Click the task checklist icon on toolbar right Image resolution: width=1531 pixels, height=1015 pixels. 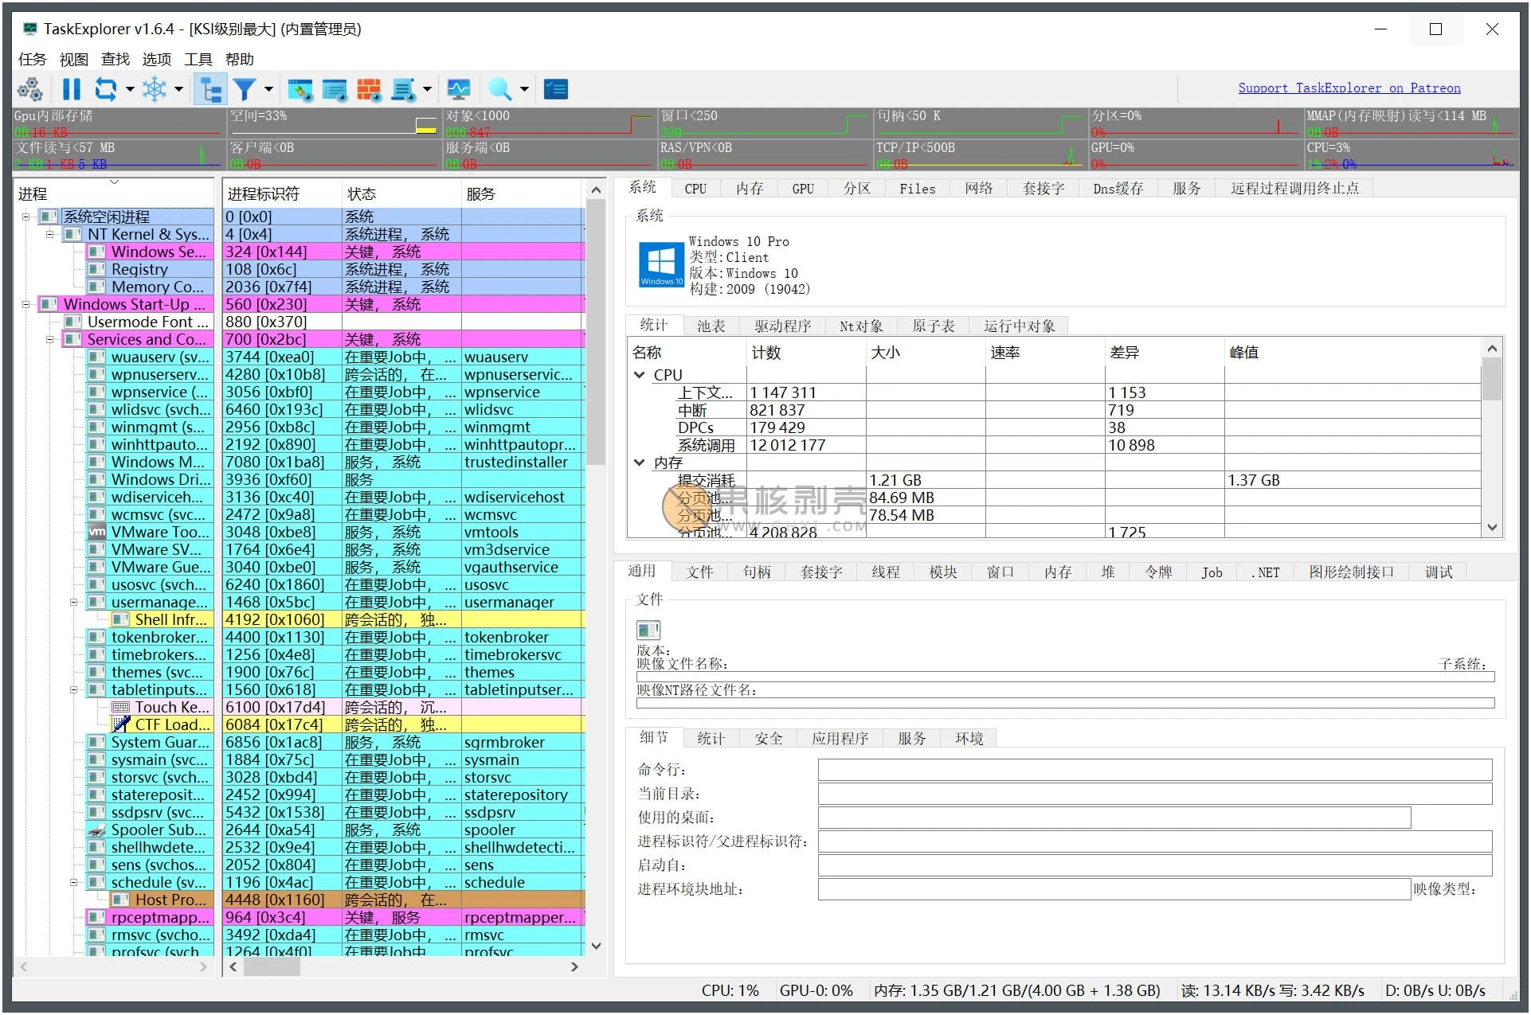click(x=556, y=89)
